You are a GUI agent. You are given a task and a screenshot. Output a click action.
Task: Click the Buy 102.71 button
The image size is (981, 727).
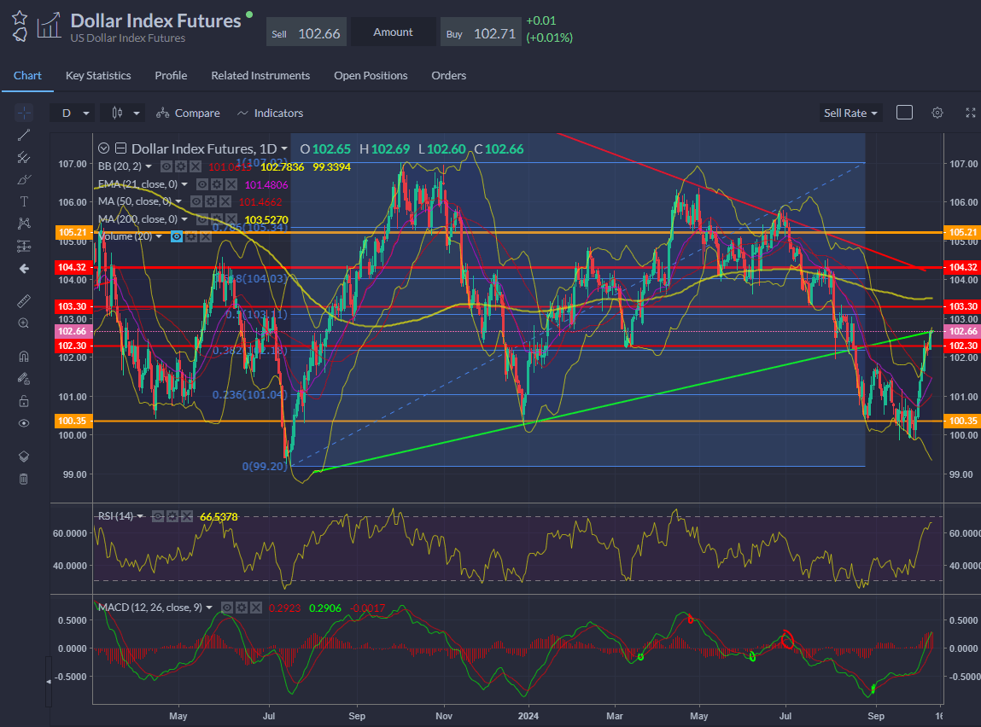482,32
